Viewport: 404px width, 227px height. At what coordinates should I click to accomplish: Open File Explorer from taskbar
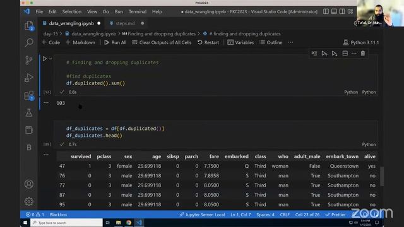118,223
